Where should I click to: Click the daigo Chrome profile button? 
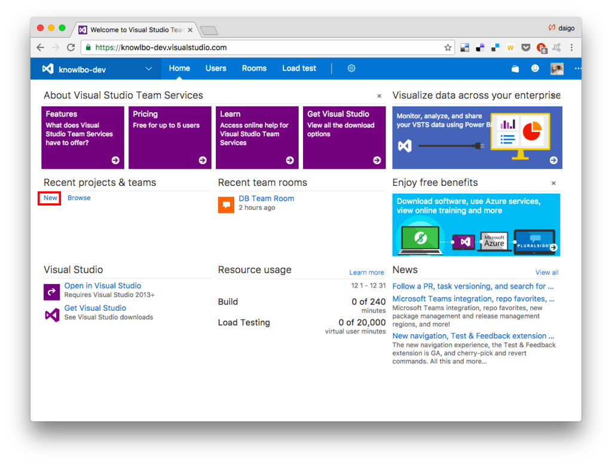(x=561, y=28)
